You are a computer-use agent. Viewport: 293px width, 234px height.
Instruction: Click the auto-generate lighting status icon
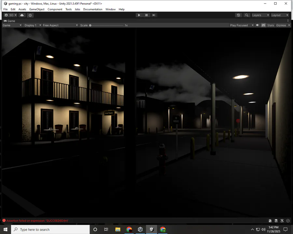coord(282,221)
